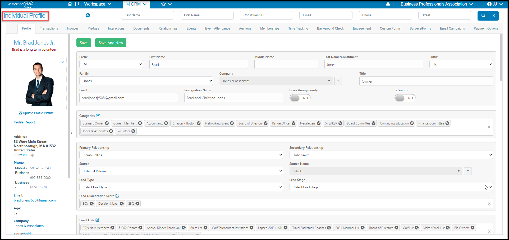Image resolution: width=509 pixels, height=240 pixels.
Task: Switch to the Transactions tab
Action: 49,28
